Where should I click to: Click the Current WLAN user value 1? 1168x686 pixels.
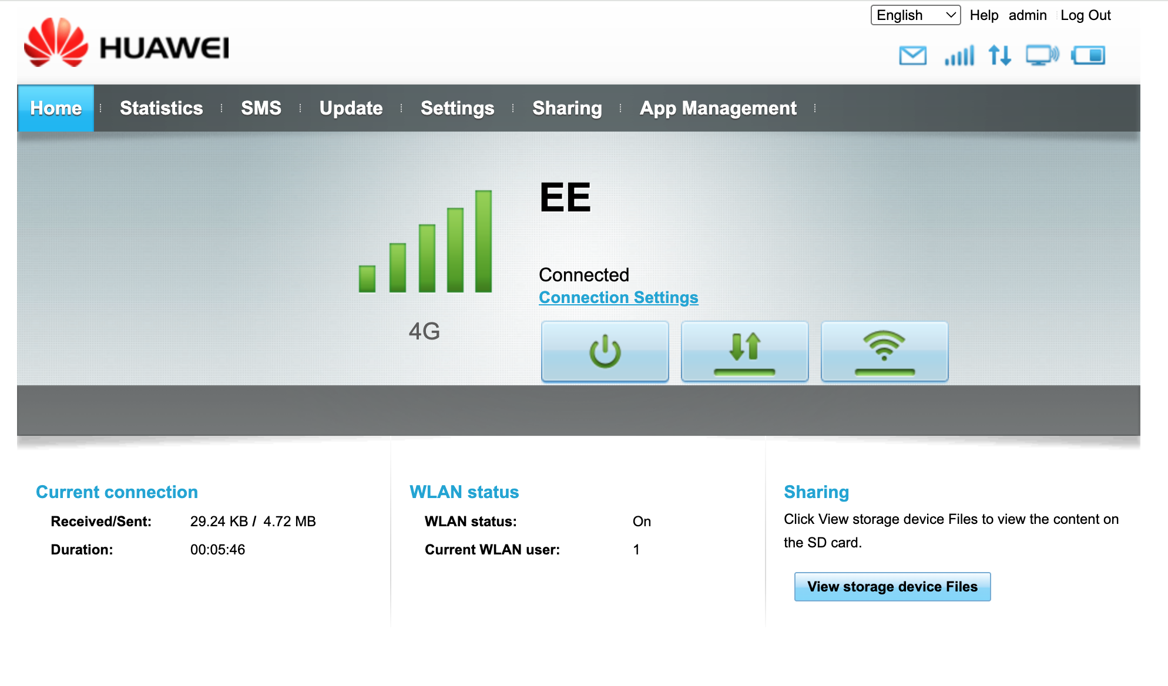pyautogui.click(x=636, y=550)
